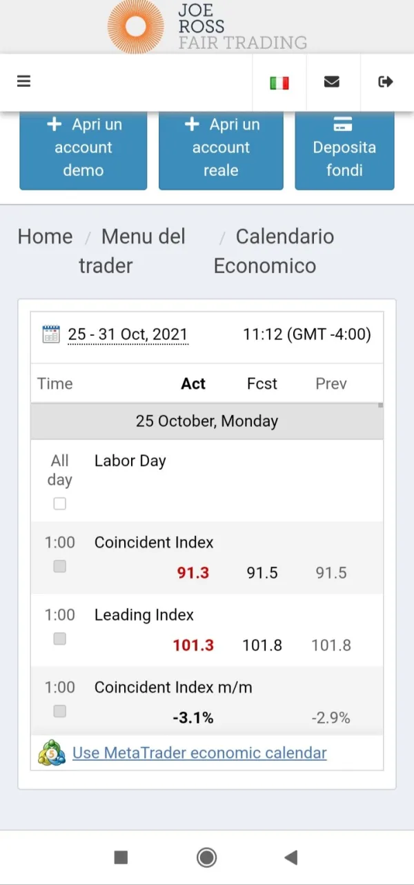The height and width of the screenshot is (885, 414).
Task: Open Use MetaTrader economic calendar link
Action: [199, 753]
